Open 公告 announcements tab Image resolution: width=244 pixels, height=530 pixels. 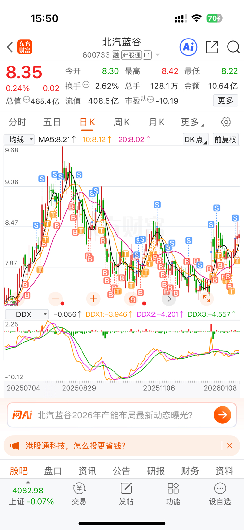[x=122, y=470]
